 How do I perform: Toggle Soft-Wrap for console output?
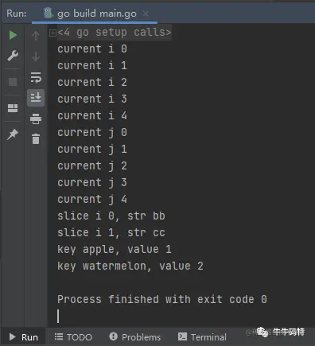pyautogui.click(x=36, y=77)
